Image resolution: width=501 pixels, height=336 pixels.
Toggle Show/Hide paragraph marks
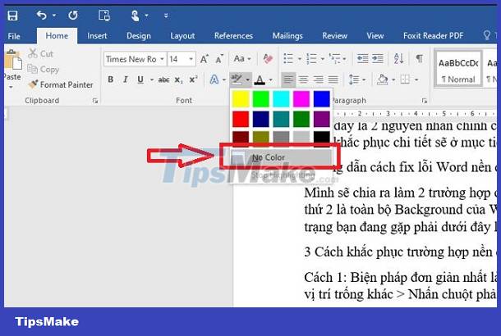coord(419,59)
